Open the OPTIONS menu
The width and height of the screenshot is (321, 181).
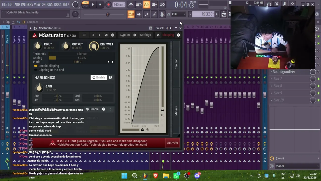pos(47,4)
